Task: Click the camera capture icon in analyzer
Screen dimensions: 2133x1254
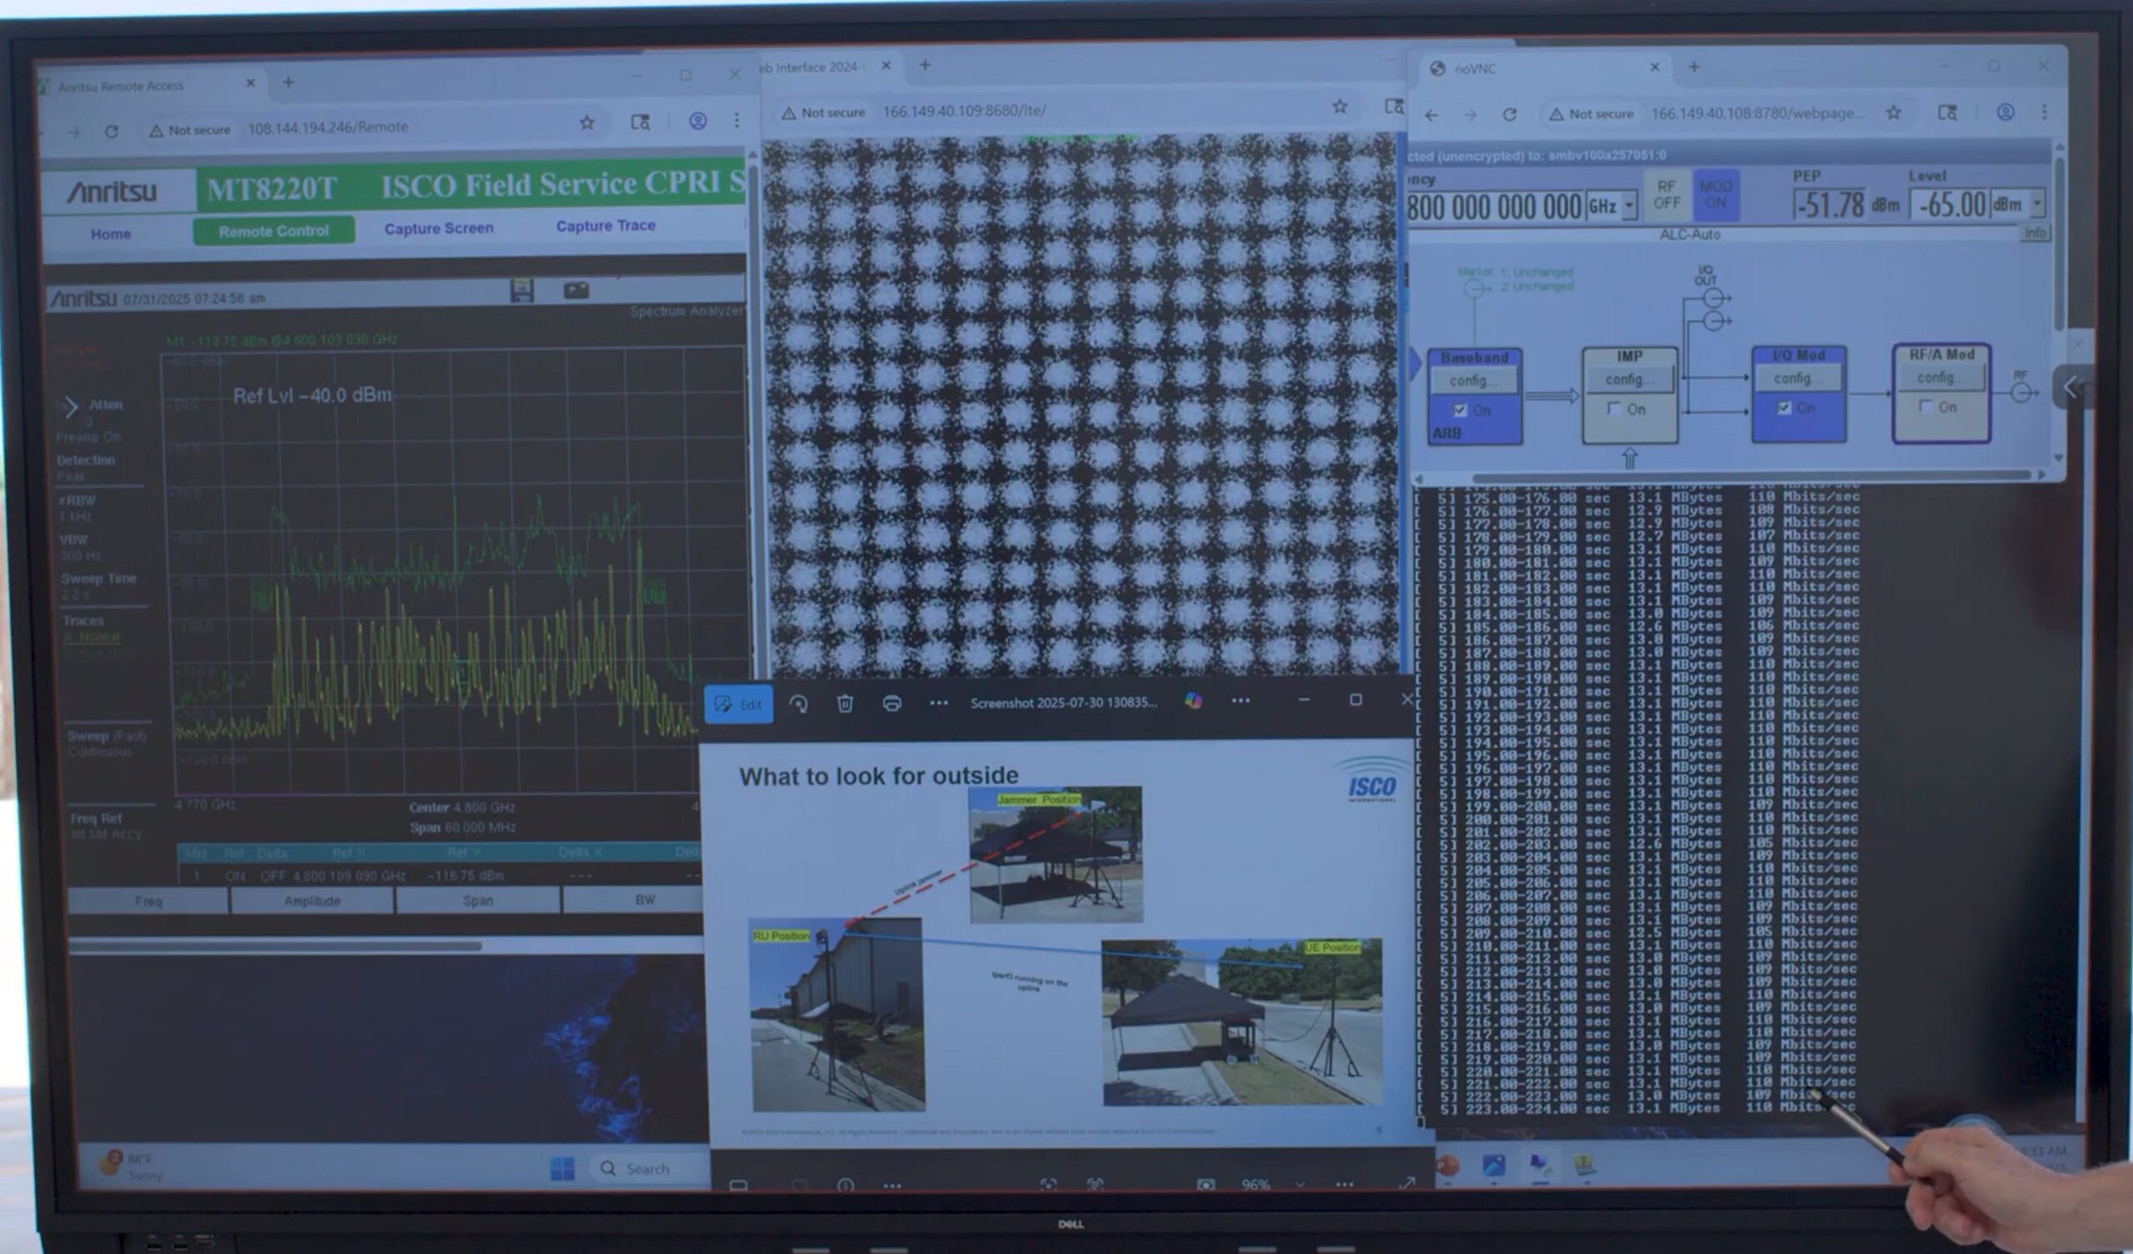Action: 577,291
